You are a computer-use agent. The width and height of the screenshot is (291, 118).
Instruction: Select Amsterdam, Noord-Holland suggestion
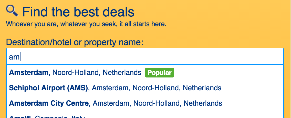click(145, 73)
